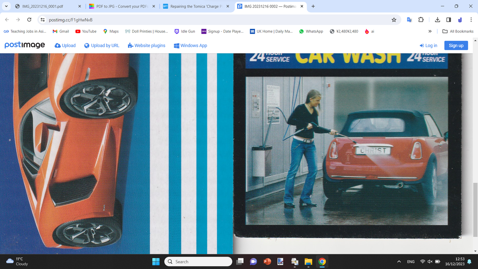Close the Repairing the Tomica tab
Viewport: 478px width, 269px height.
[x=227, y=6]
